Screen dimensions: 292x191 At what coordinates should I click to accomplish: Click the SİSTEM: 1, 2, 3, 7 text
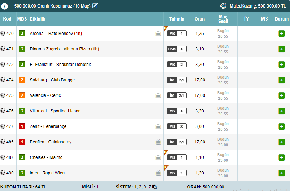click(133, 187)
